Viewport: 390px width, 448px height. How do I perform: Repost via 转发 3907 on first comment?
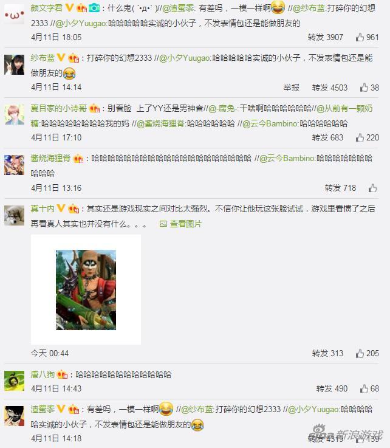(x=325, y=37)
